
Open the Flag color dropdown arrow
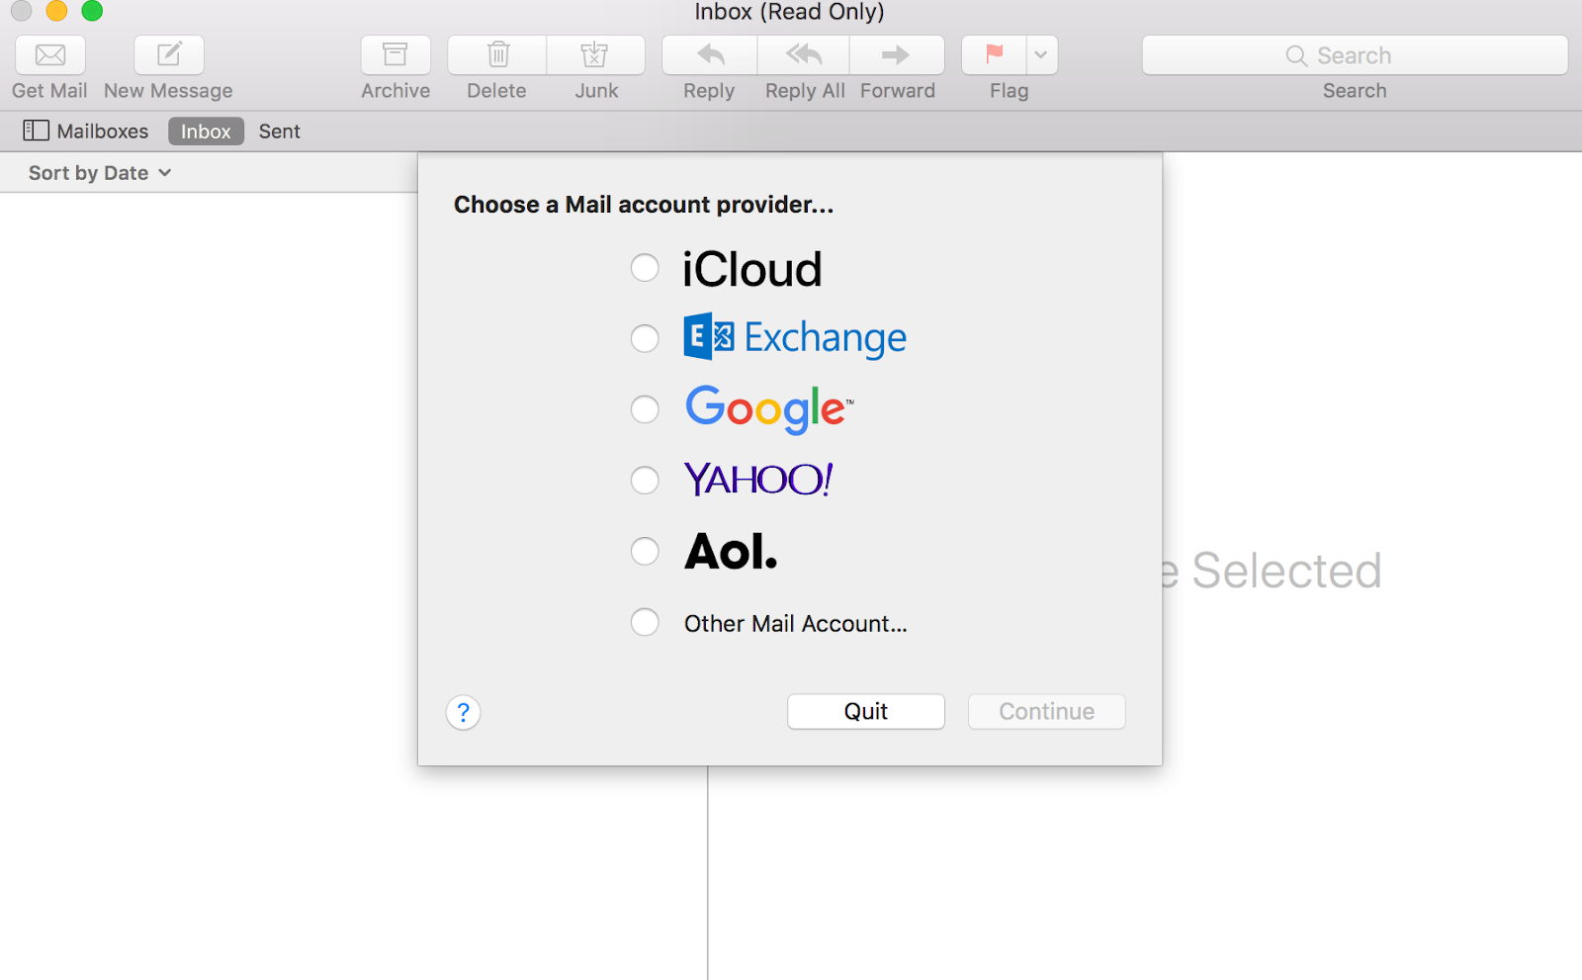(1042, 55)
